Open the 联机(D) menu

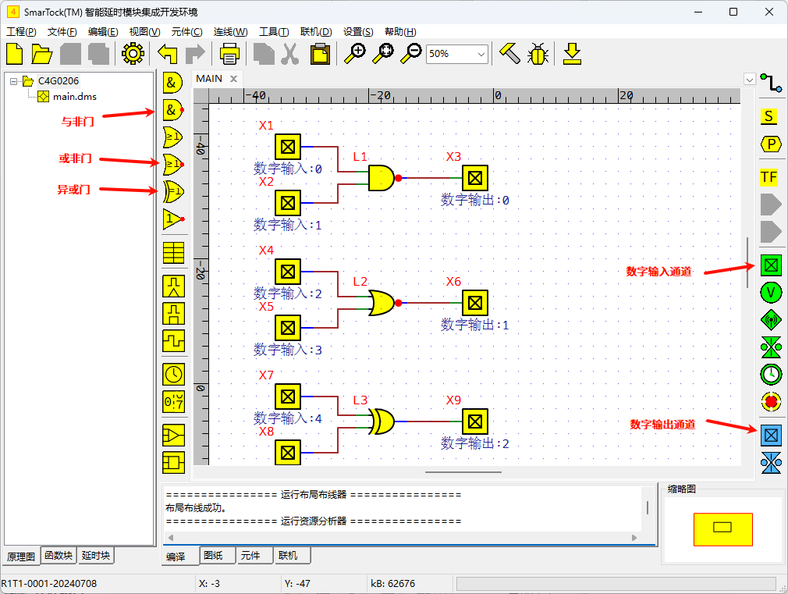pos(316,32)
